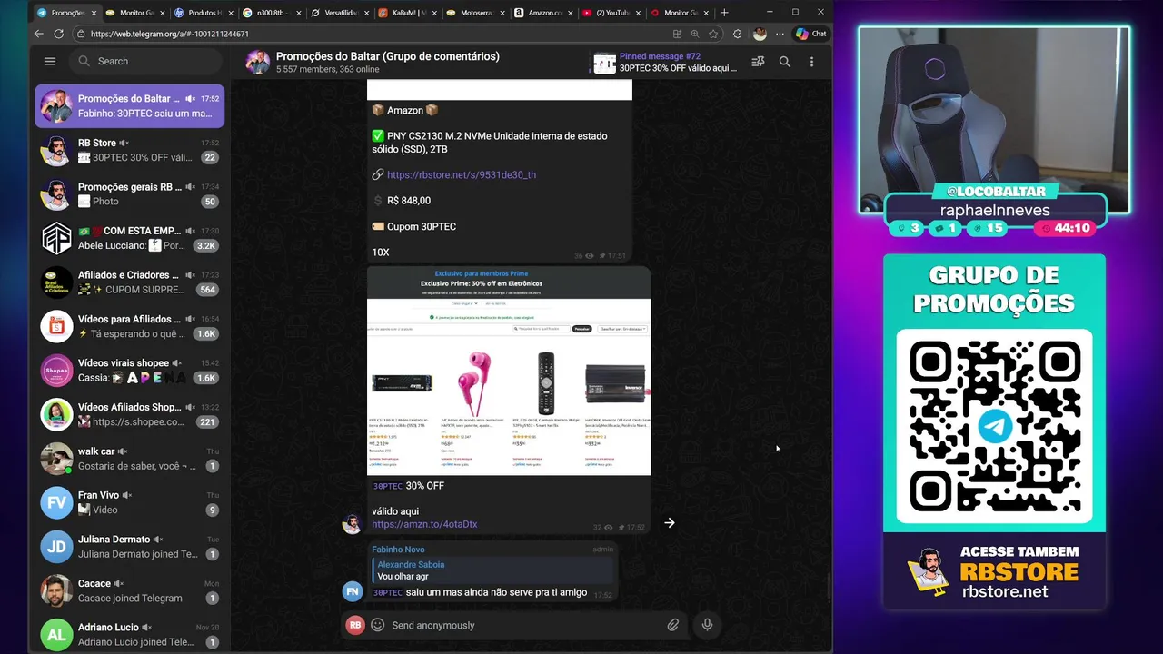Open the emoji picker in message box
1163x654 pixels.
click(378, 625)
